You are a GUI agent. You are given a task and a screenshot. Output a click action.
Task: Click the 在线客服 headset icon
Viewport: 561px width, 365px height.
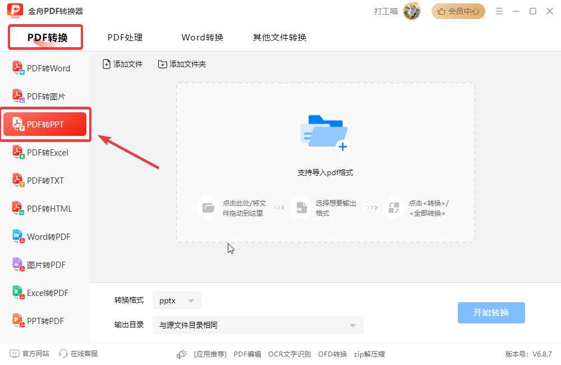click(x=63, y=354)
